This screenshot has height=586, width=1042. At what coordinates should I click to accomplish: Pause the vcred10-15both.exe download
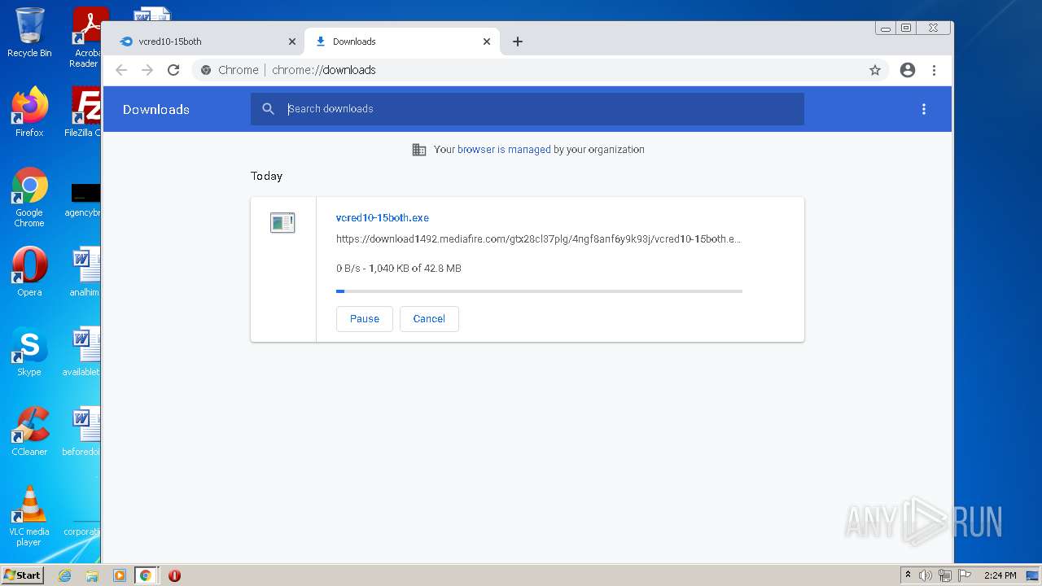pos(365,319)
